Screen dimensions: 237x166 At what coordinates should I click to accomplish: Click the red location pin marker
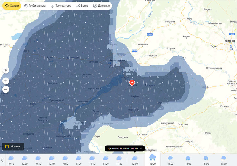coord(132,83)
